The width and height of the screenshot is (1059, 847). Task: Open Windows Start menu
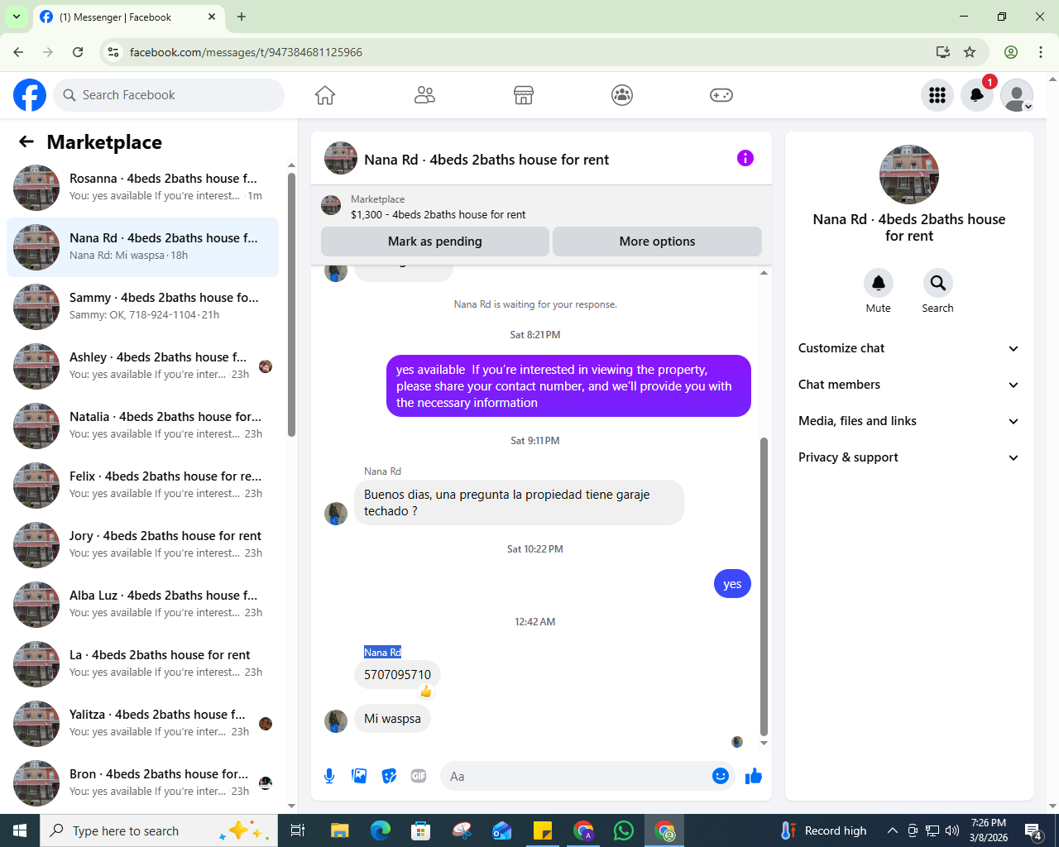pyautogui.click(x=20, y=830)
